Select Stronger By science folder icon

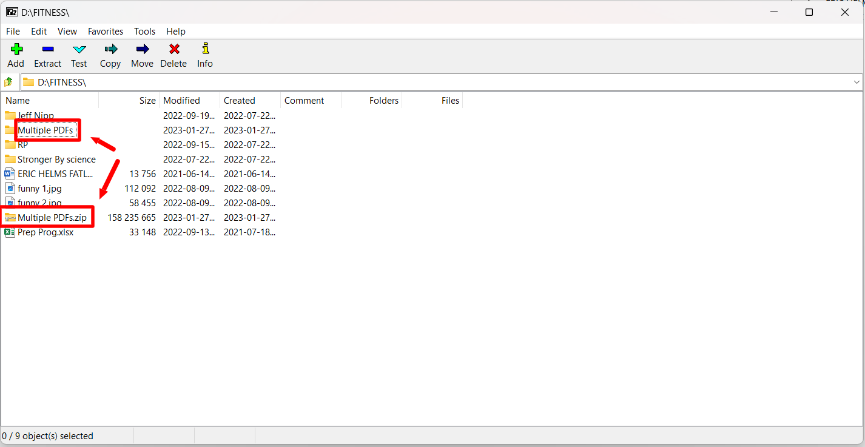click(x=10, y=159)
